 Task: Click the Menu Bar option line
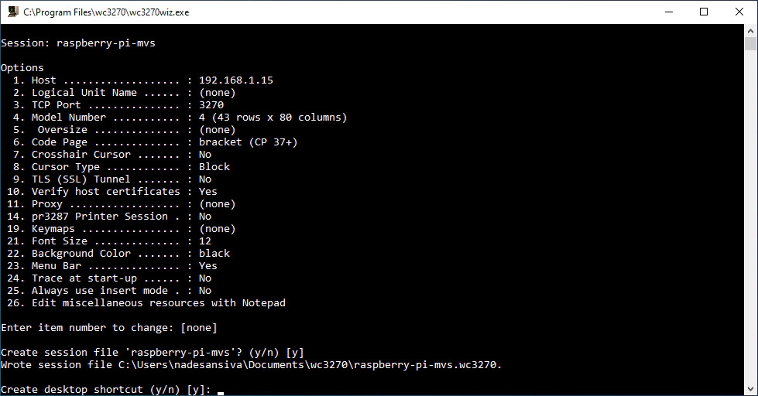(112, 266)
